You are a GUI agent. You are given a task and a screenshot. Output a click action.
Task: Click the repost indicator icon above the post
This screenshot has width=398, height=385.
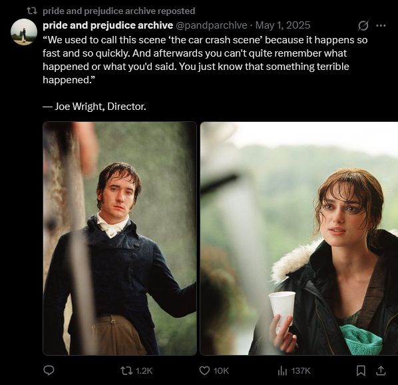32,11
